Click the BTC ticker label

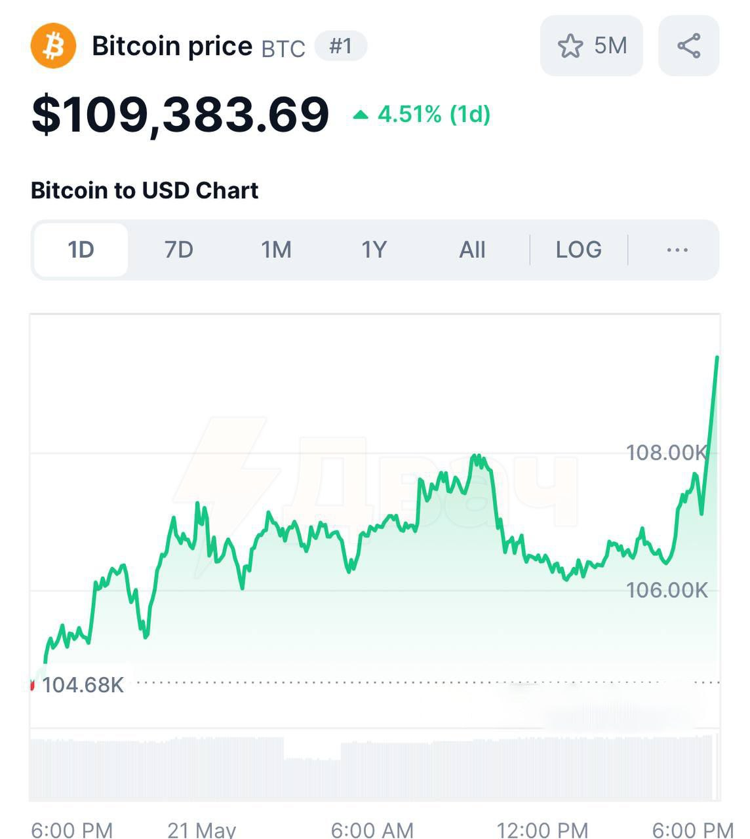283,49
